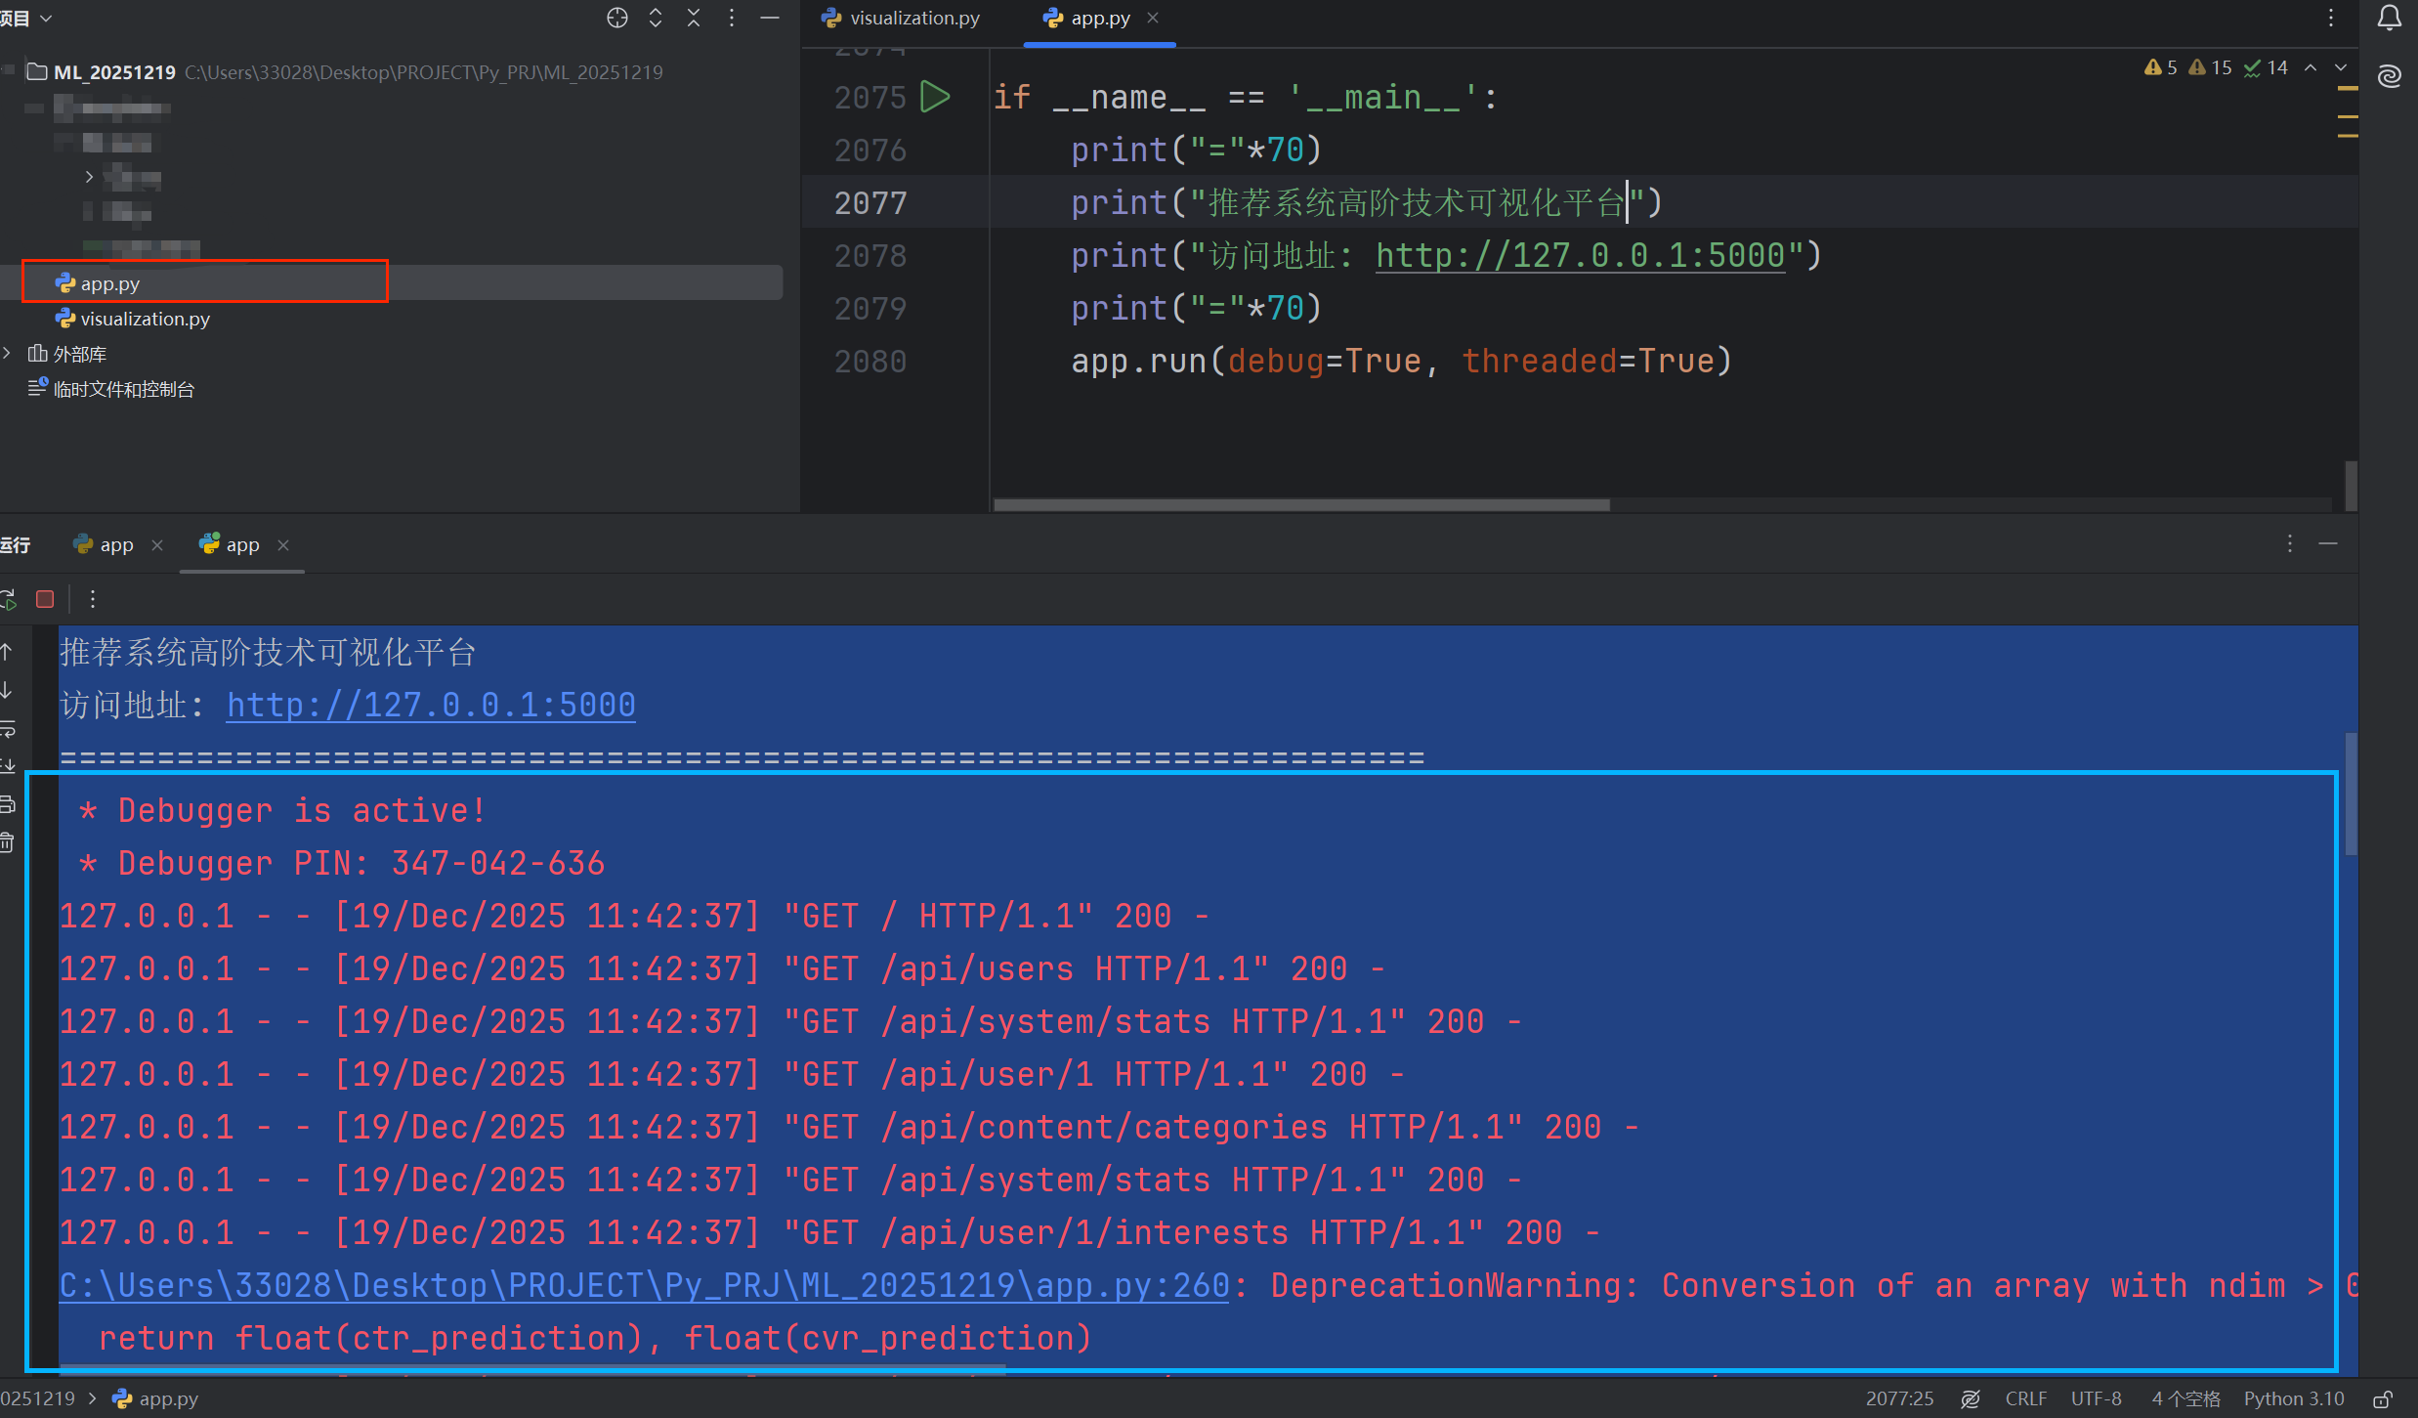Click the run gutter icon at line 2075
This screenshot has width=2418, height=1418.
click(935, 97)
